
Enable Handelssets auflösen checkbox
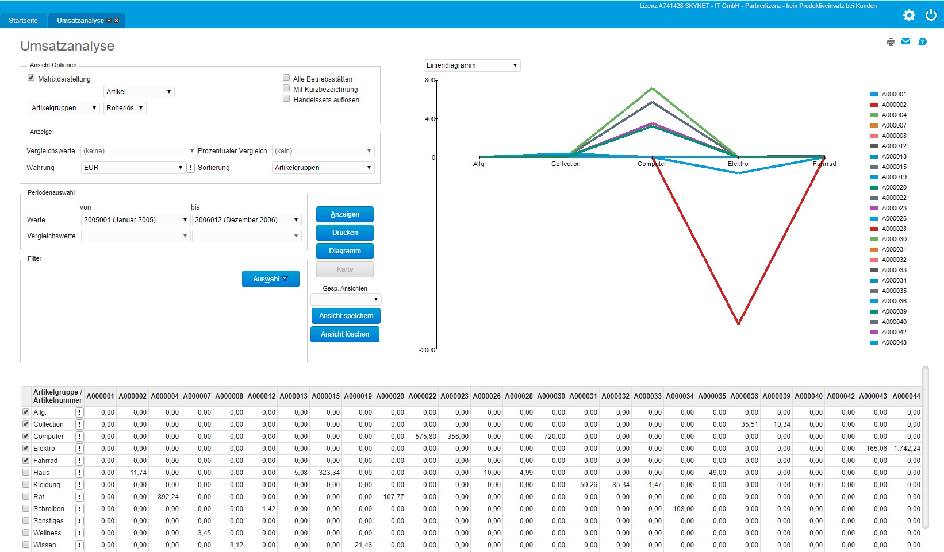[x=286, y=99]
